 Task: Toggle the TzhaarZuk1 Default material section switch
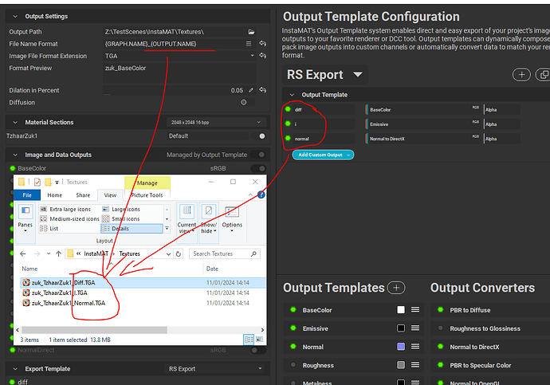pos(261,136)
